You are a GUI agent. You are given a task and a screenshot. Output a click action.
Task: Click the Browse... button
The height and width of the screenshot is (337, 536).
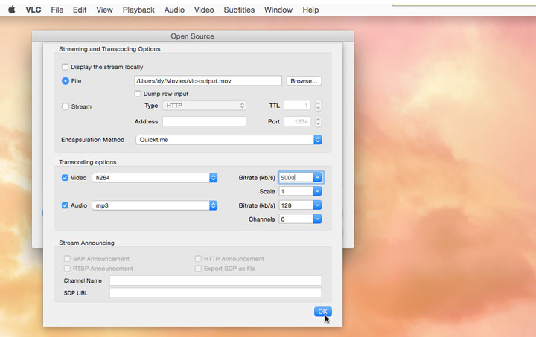click(304, 81)
